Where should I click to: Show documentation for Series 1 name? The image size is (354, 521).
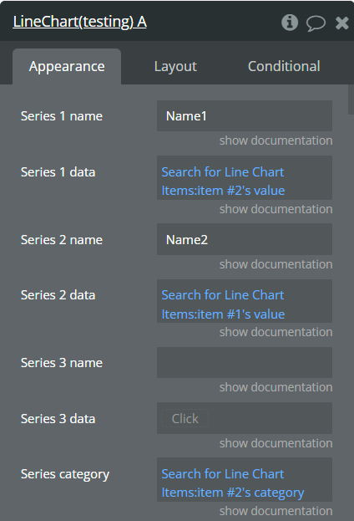(x=276, y=140)
